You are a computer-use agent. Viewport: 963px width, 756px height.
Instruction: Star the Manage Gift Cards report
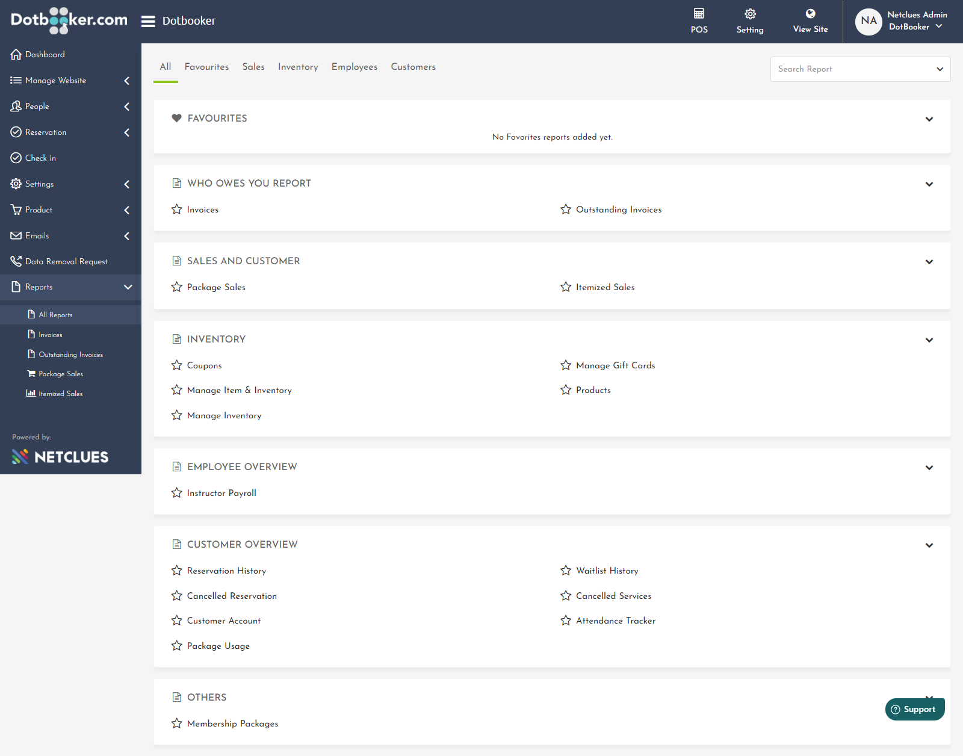[x=566, y=365]
